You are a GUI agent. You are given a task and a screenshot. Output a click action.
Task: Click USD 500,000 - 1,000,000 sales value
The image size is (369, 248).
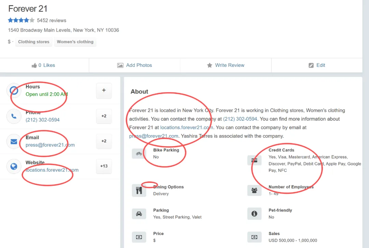pos(293,240)
